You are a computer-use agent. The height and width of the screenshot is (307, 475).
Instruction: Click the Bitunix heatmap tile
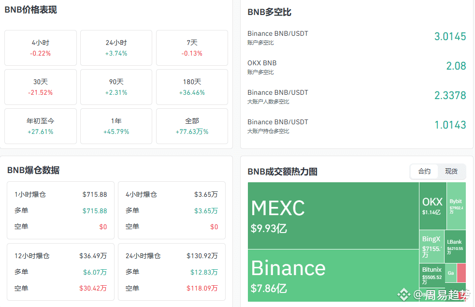click(432, 273)
